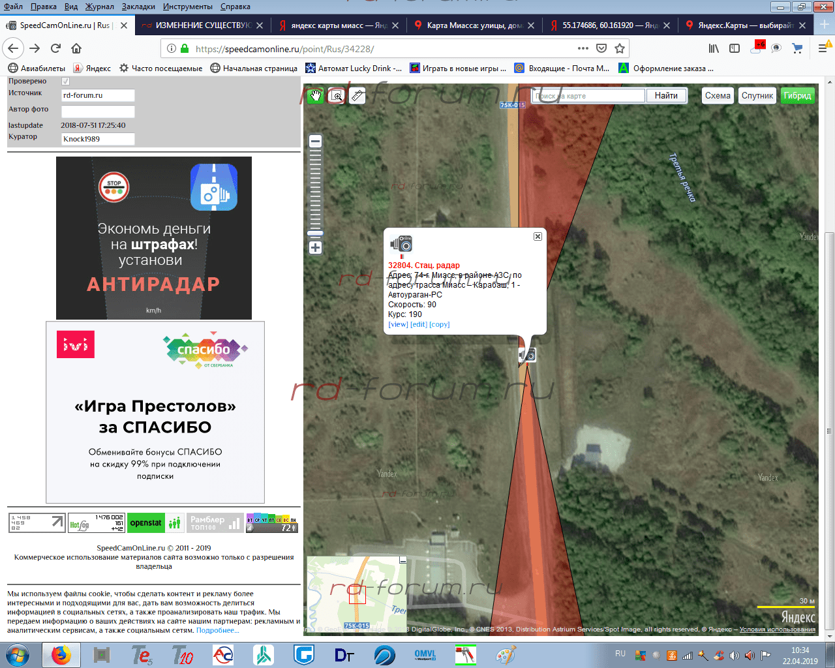Open the Подробнее cookie link
835x668 pixels.
point(218,630)
